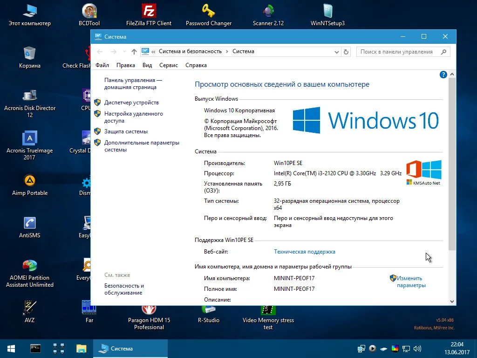The width and height of the screenshot is (477, 358).
Task: Go up one level in navigation
Action: (x=134, y=52)
